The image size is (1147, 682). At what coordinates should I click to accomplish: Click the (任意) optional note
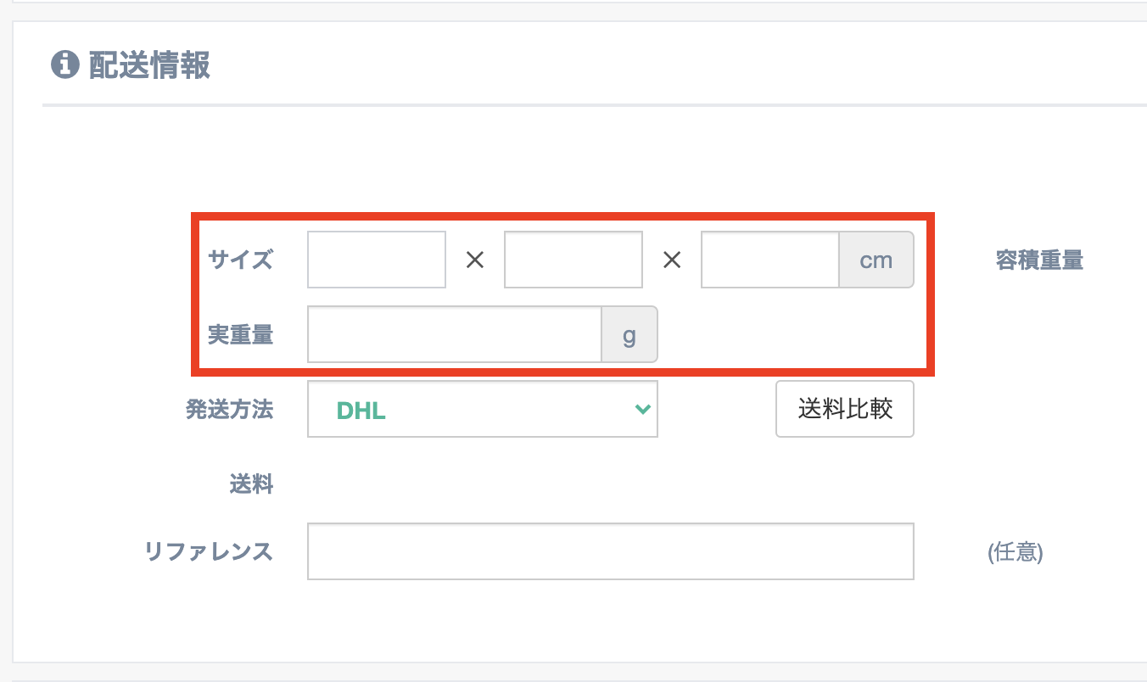point(1015,553)
